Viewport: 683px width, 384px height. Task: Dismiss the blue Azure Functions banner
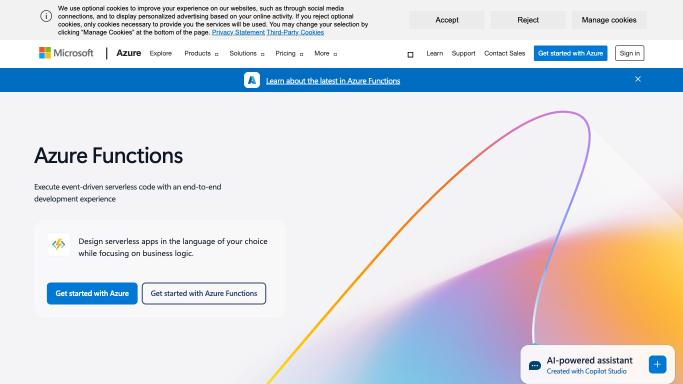click(638, 79)
